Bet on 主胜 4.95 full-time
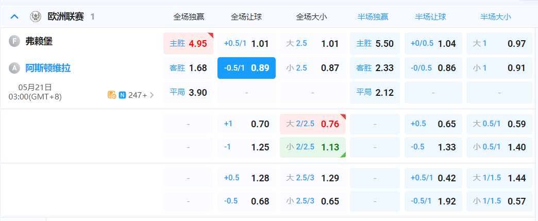The image size is (538, 221). tap(189, 44)
